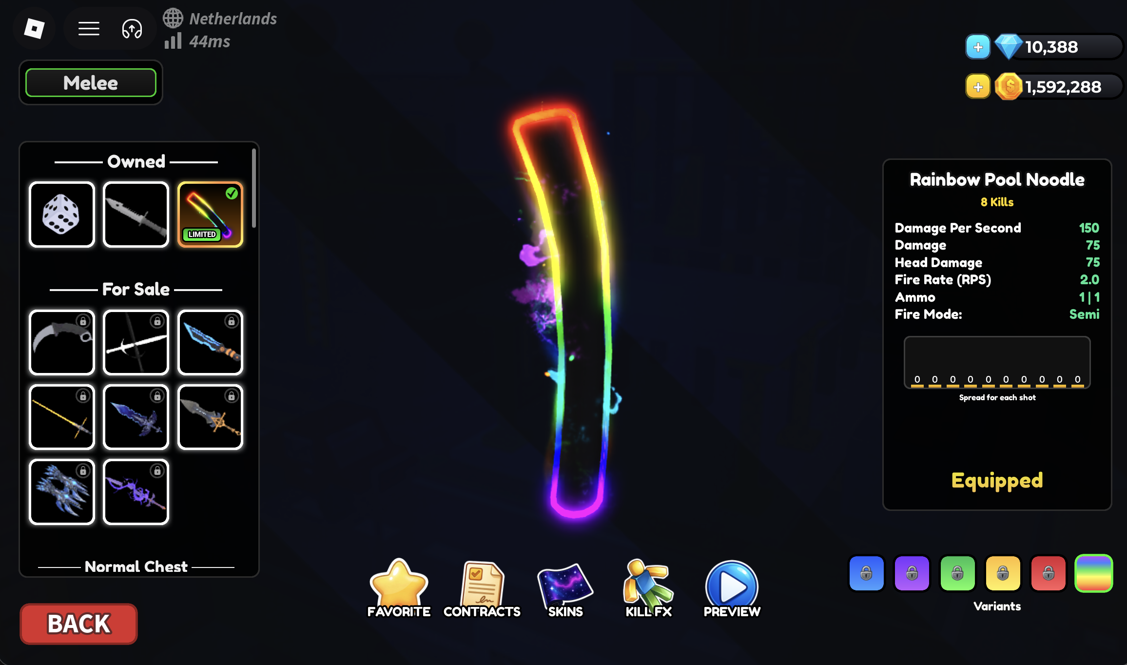Select the owned combat knife
This screenshot has width=1127, height=665.
point(136,215)
